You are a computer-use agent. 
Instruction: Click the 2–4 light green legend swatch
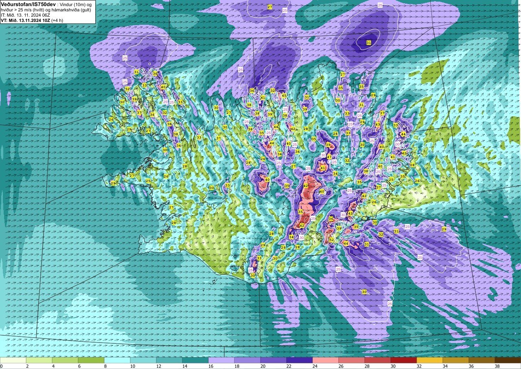pyautogui.click(x=39, y=360)
